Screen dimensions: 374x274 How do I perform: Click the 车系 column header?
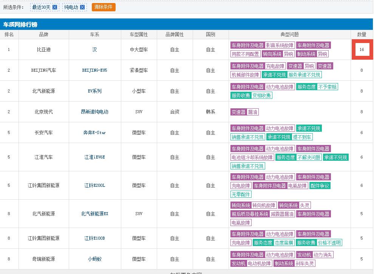95,35
